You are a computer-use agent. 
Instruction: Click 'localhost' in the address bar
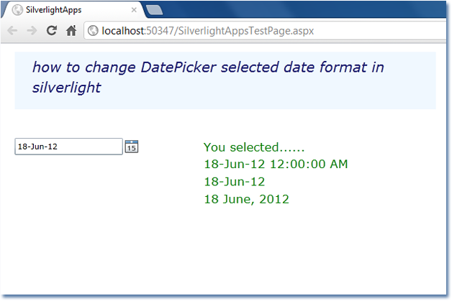pyautogui.click(x=122, y=31)
